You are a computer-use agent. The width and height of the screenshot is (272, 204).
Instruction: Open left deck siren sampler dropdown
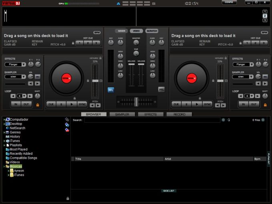(24, 77)
